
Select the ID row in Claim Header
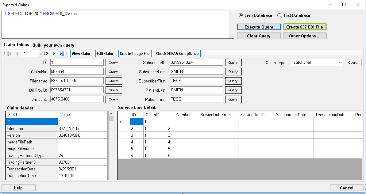56,122
